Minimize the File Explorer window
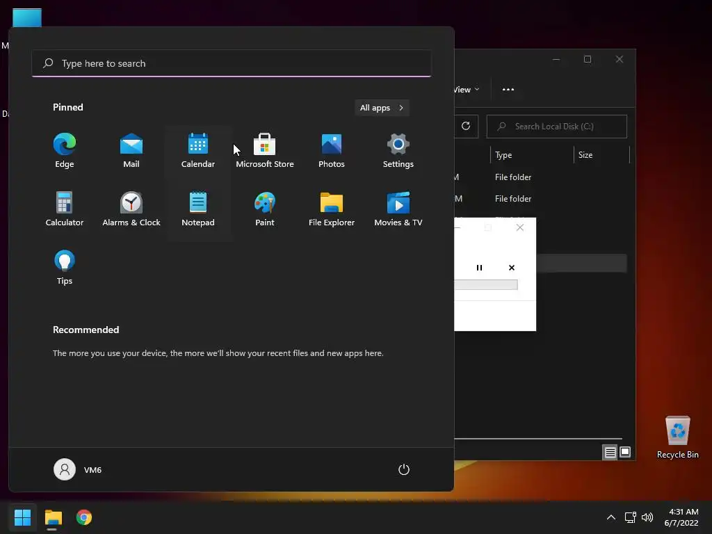Image resolution: width=712 pixels, height=534 pixels. (x=556, y=60)
